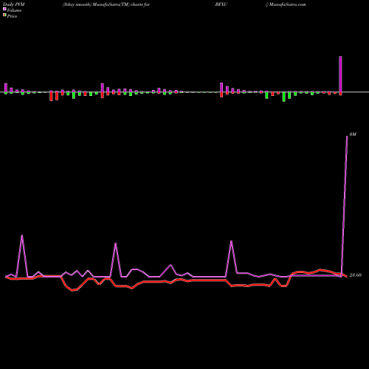Click the red price line's highest point near right
369x369 pixels.
(x=320, y=270)
